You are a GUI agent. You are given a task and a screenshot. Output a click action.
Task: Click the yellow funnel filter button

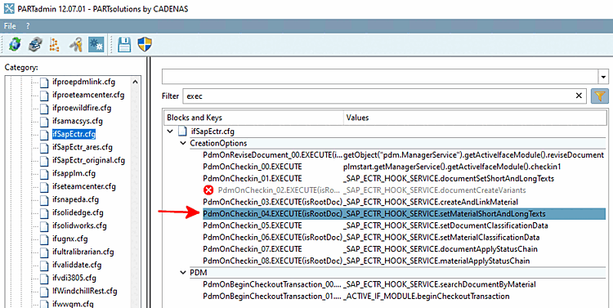pos(600,96)
